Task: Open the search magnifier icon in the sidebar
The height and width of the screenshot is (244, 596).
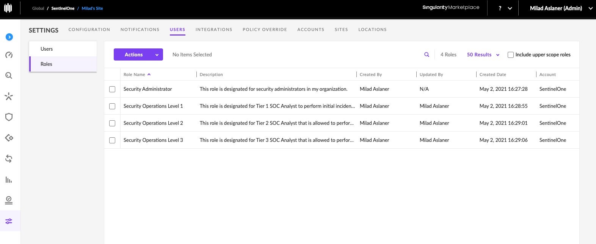Action: [x=9, y=76]
